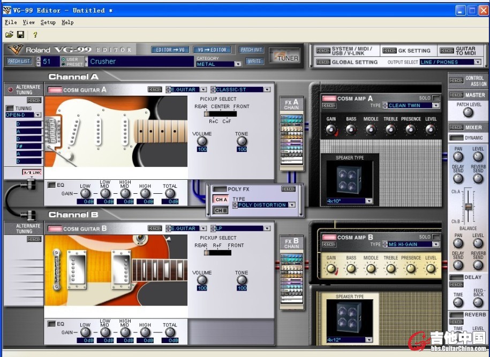This screenshot has height=357, width=490.
Task: Click the Channel A speaker cabinet image
Action: (349, 179)
